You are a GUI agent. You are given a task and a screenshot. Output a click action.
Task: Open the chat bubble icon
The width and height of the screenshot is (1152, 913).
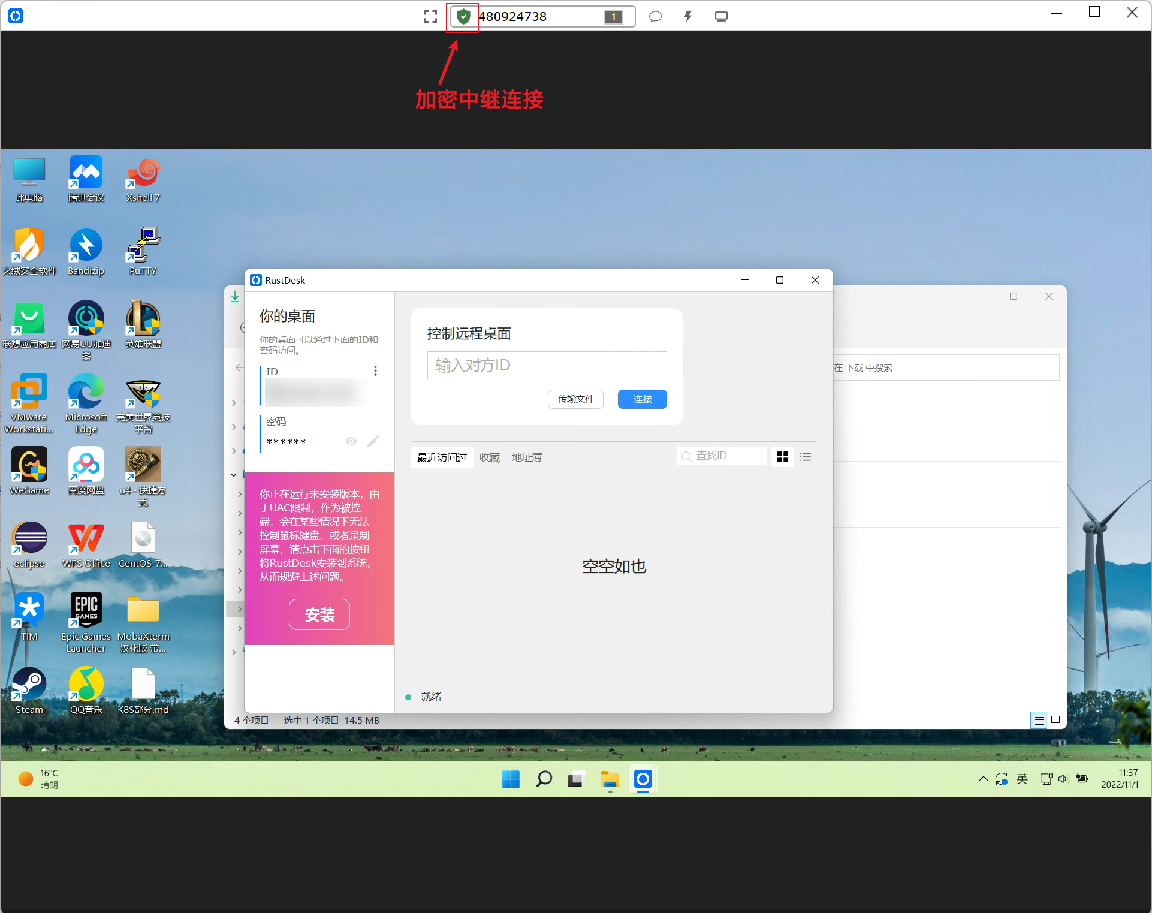(655, 17)
